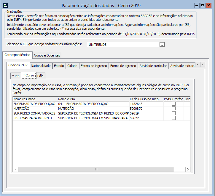Open the Atividade curricular tab
The width and height of the screenshot is (215, 196).
(153, 66)
